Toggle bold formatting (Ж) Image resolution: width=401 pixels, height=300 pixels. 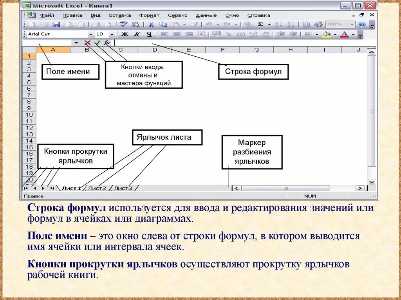click(125, 34)
